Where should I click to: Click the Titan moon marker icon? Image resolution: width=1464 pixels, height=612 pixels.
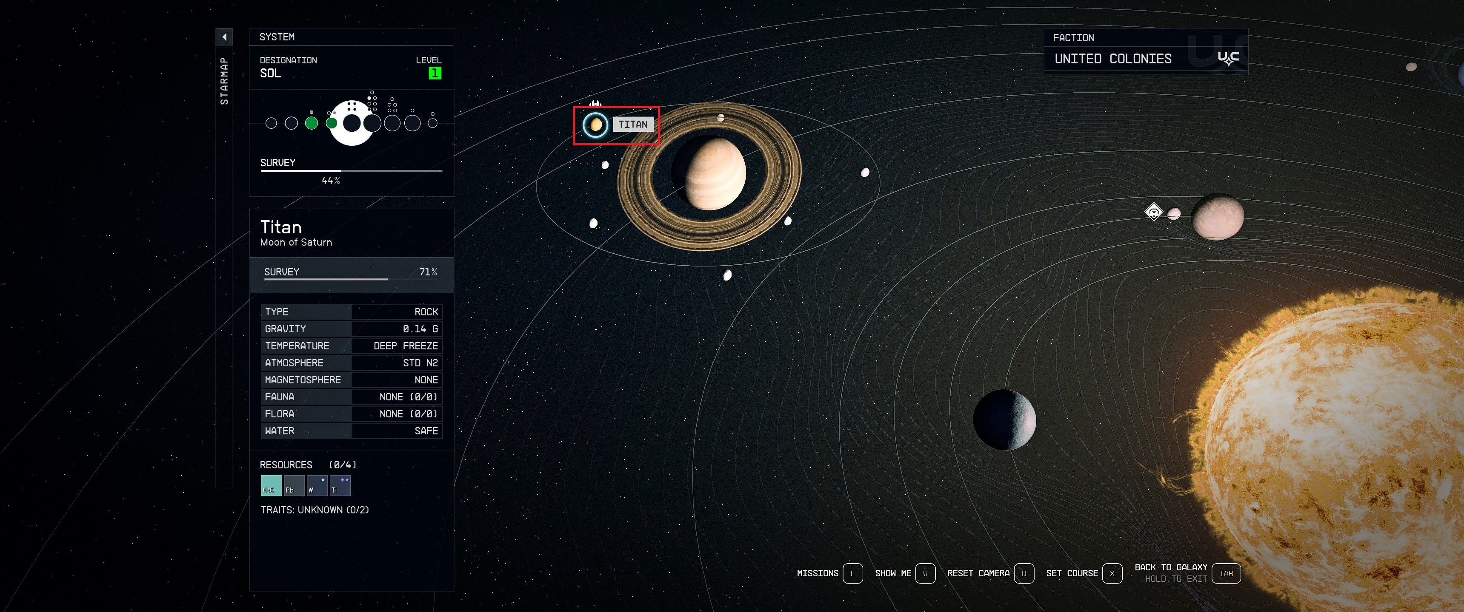click(595, 125)
